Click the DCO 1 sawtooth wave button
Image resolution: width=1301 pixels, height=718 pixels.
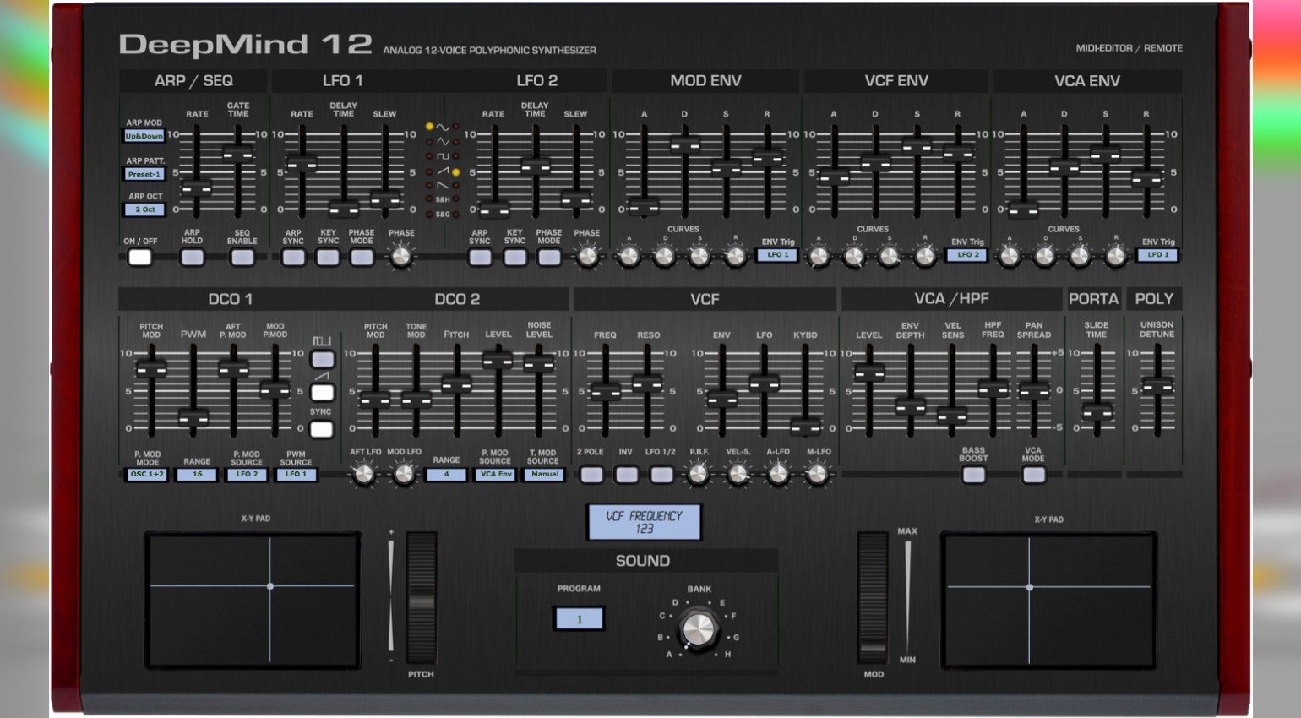pyautogui.click(x=322, y=392)
